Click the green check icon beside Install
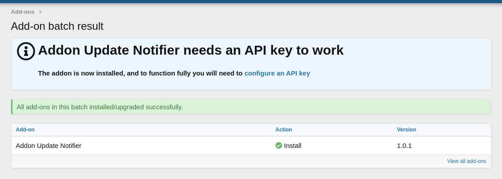Screen dimensions: 502x179 point(279,145)
